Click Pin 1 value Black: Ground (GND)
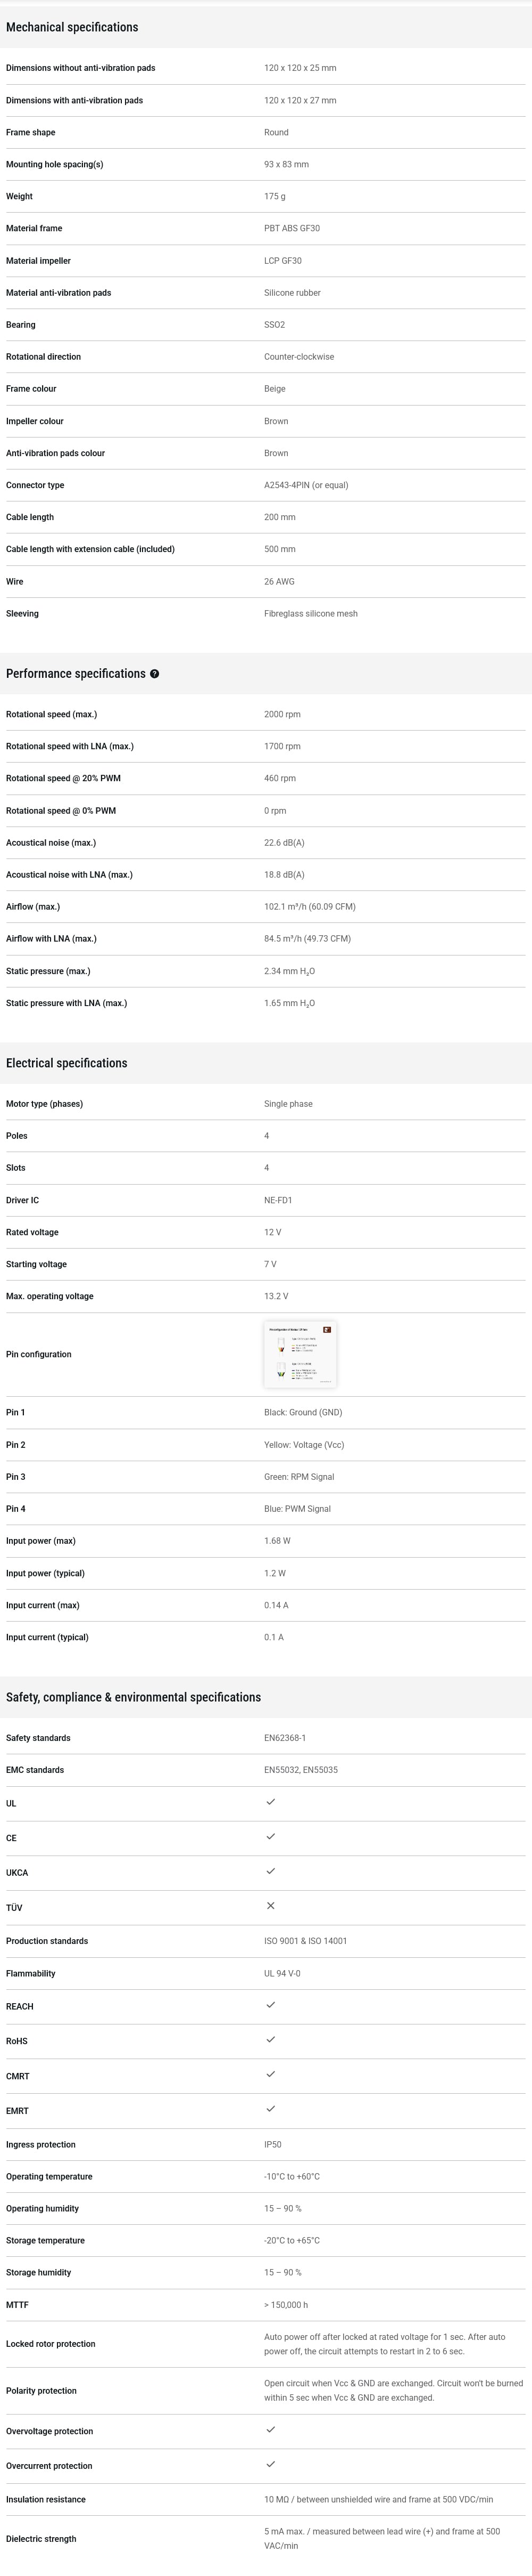The image size is (532, 2576). [x=303, y=1412]
